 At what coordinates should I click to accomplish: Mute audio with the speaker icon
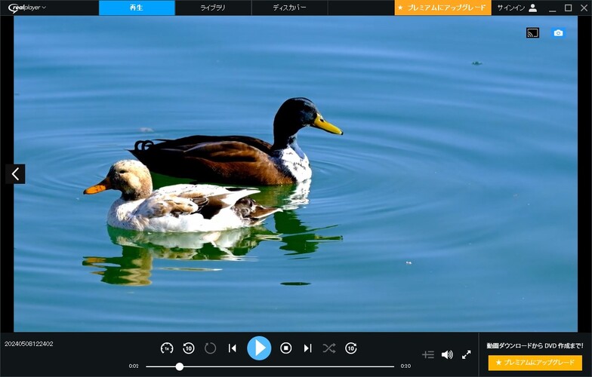point(447,354)
